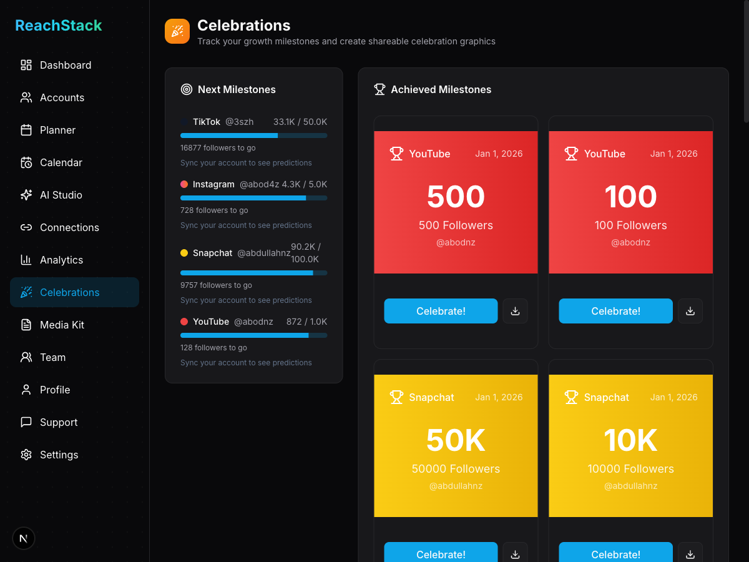Click Sync your account under the Instagram milestone

point(246,225)
